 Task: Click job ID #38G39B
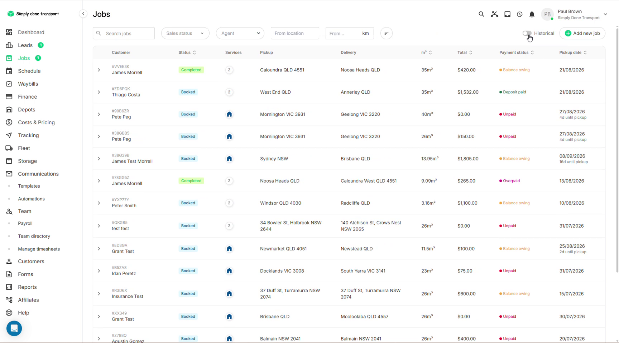click(x=120, y=155)
